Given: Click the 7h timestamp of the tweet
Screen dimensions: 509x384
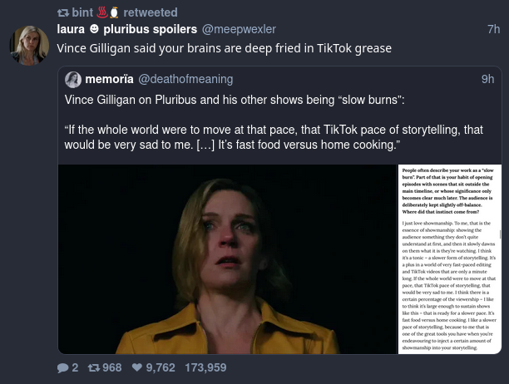Looking at the screenshot, I should click(x=493, y=29).
